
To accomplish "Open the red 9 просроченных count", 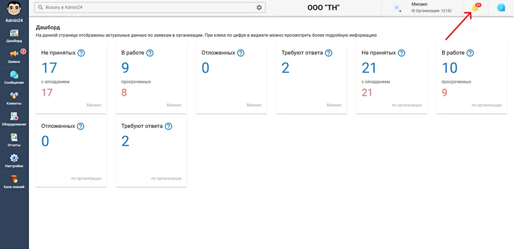I will tap(444, 92).
